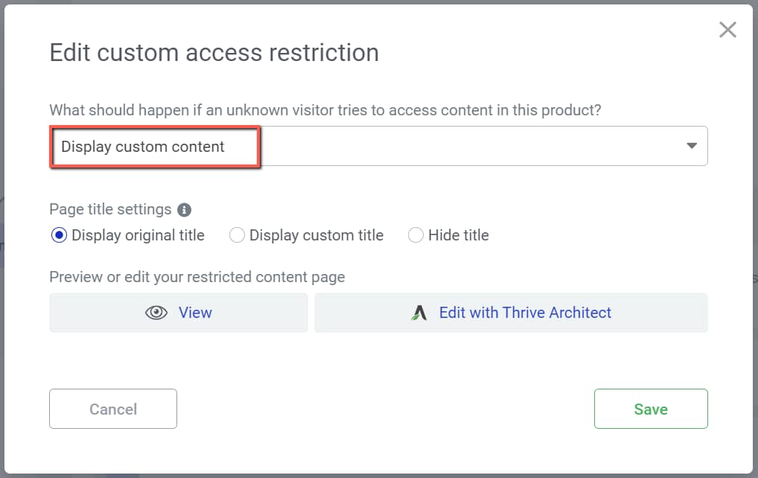
Task: Close the dialog with the X icon
Action: [727, 30]
